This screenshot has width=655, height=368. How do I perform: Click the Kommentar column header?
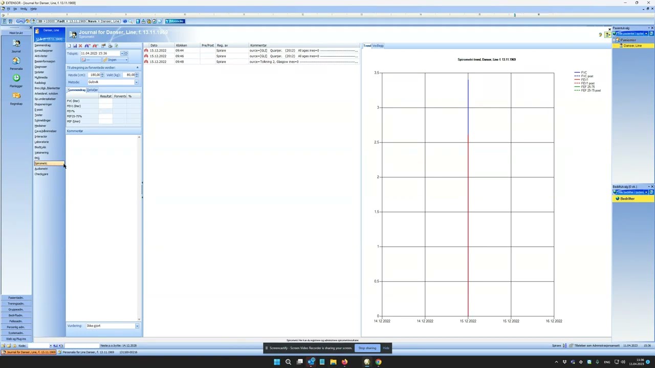(304, 45)
